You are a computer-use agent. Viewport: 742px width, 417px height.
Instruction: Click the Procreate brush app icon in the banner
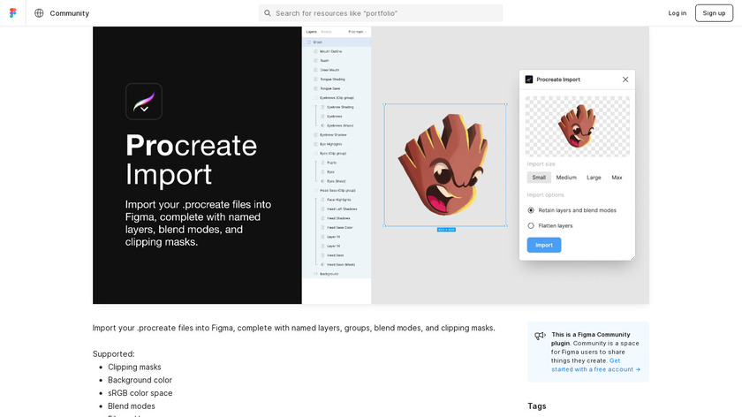tap(144, 102)
